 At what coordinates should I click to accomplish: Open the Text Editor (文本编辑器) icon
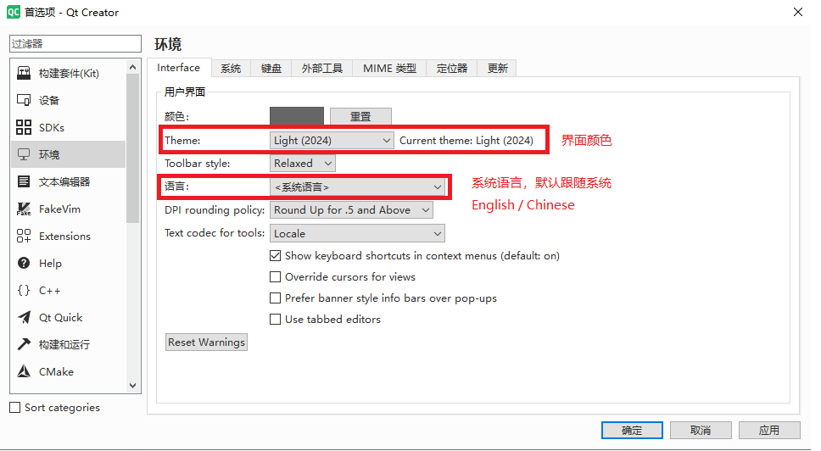coord(24,181)
